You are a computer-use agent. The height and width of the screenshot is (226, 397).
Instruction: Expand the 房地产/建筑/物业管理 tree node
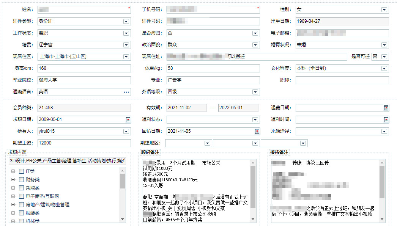click(x=13, y=204)
